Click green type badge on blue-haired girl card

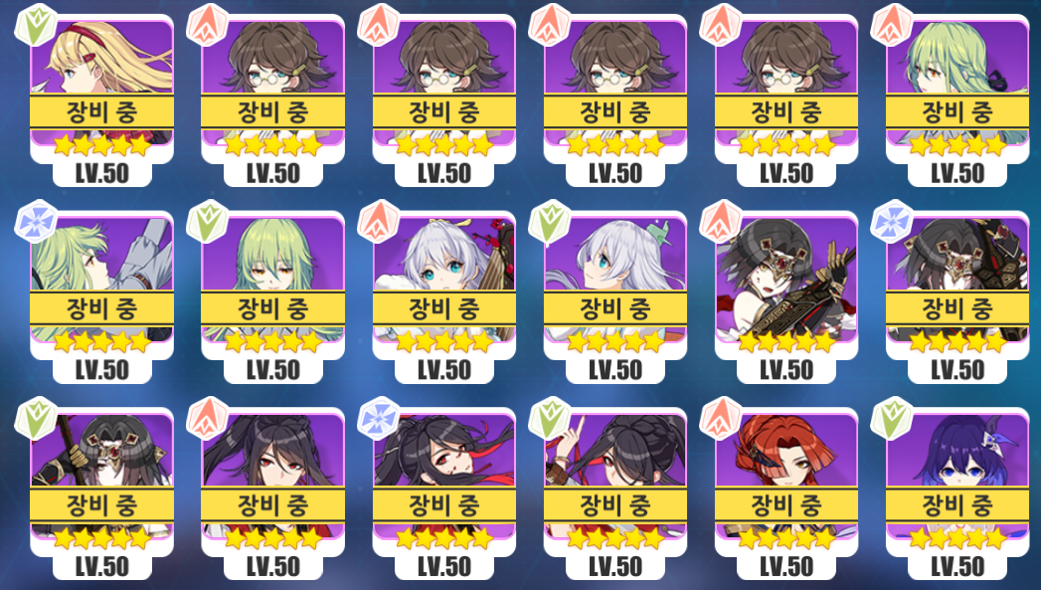coord(892,417)
